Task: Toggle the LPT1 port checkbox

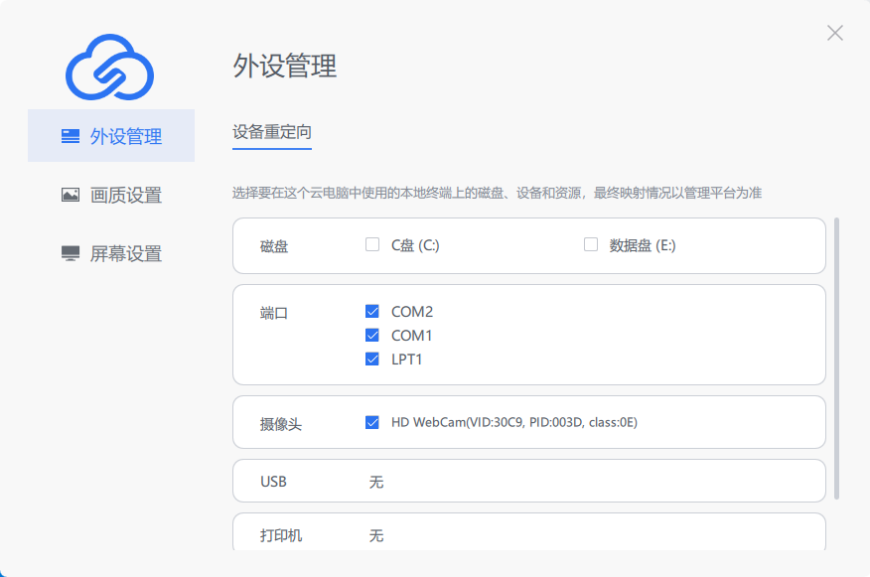Action: click(372, 359)
